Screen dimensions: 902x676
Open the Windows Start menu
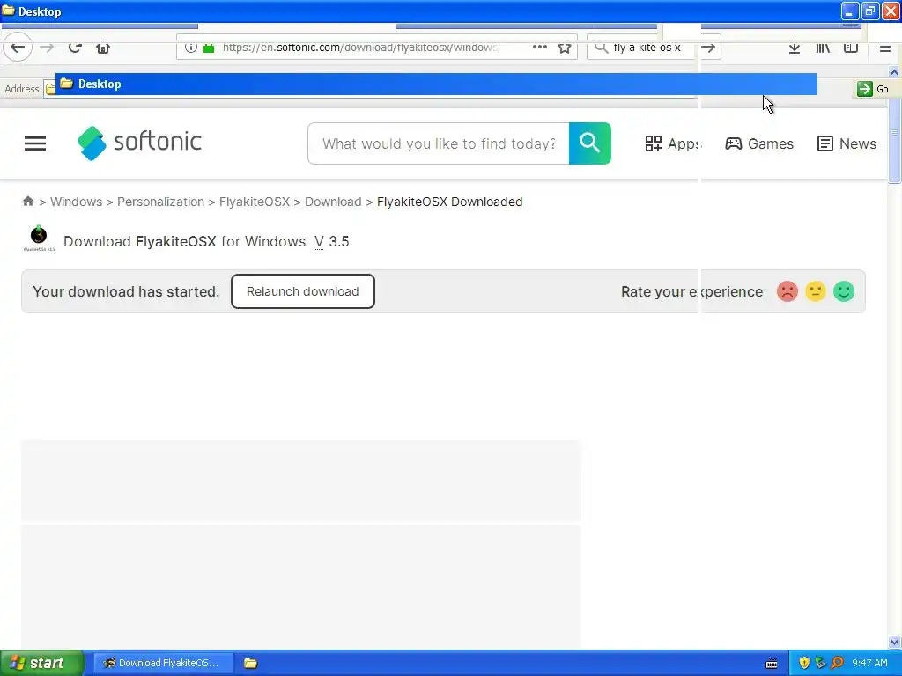42,663
